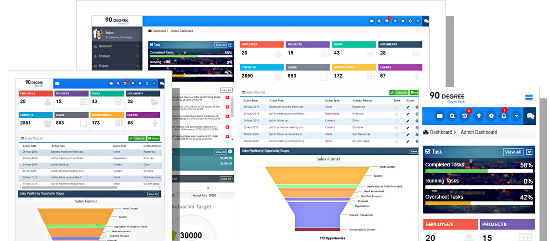Click the search icon in the mobile view toolbar

[x=452, y=116]
